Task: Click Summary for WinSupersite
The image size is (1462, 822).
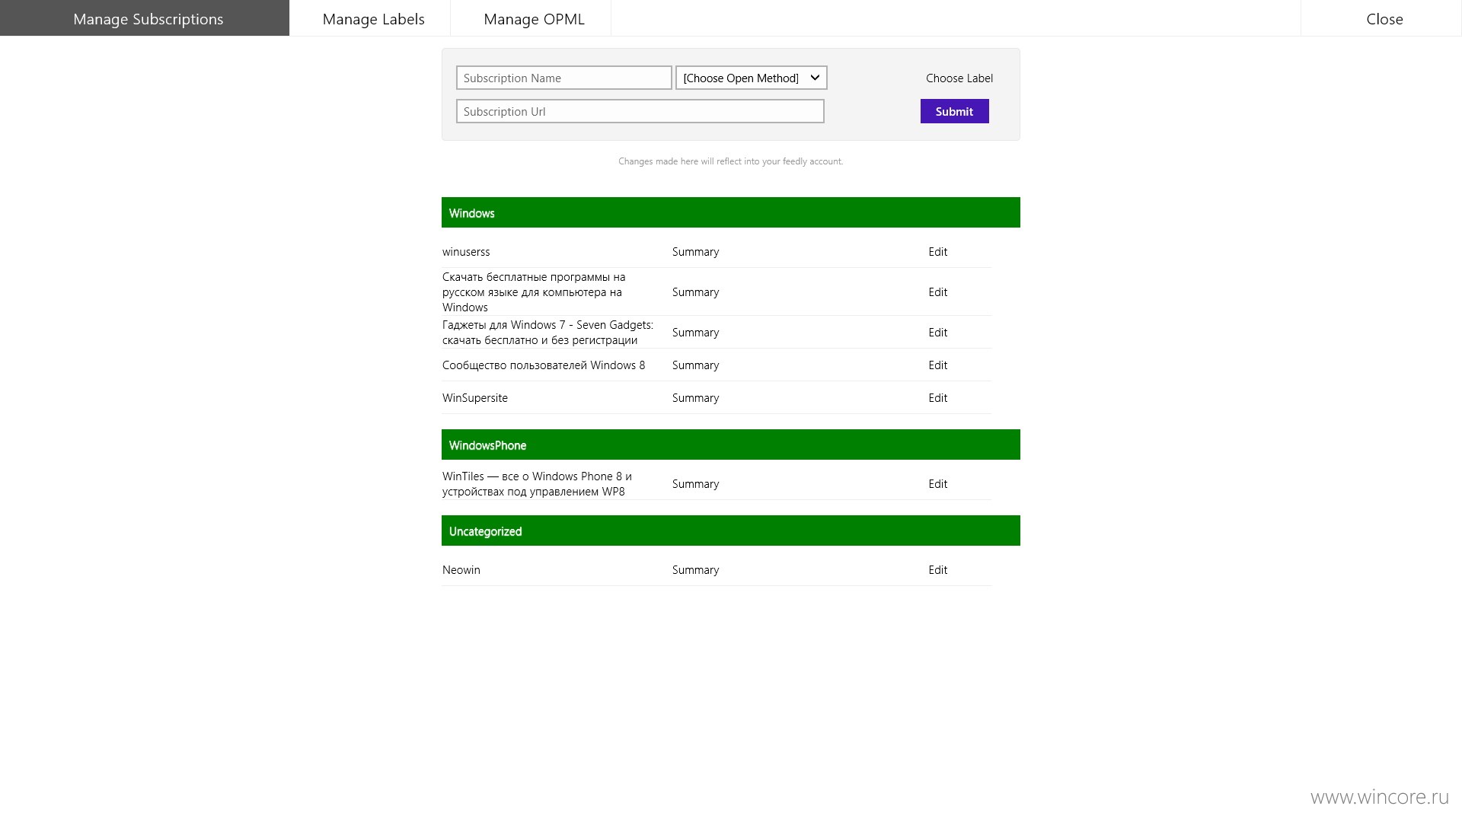Action: (x=695, y=398)
